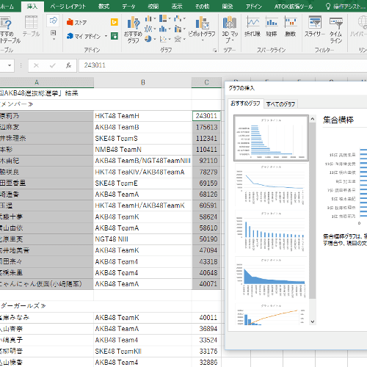Open Recommended Charts (おすすめグラフ)
This screenshot has height=367, width=367.
[133, 29]
